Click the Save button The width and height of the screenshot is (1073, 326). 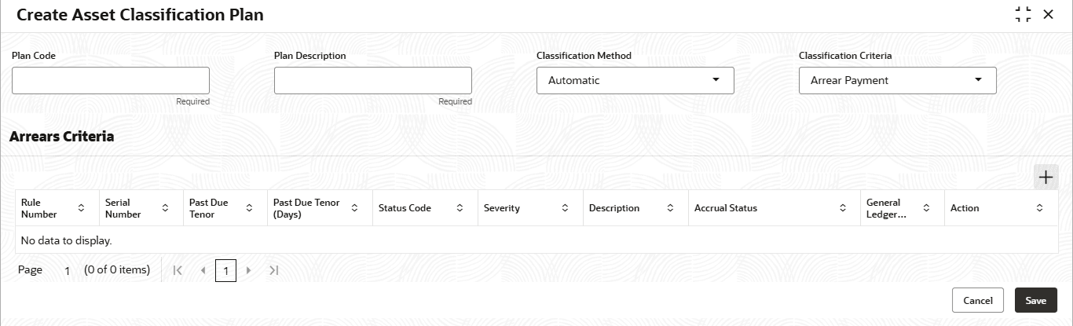pos(1036,300)
